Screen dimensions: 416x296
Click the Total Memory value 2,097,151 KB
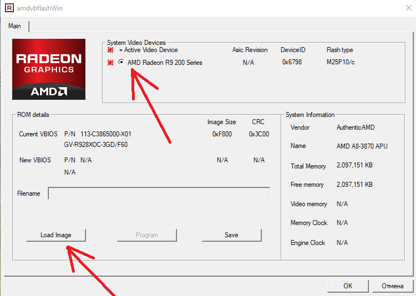pos(354,165)
